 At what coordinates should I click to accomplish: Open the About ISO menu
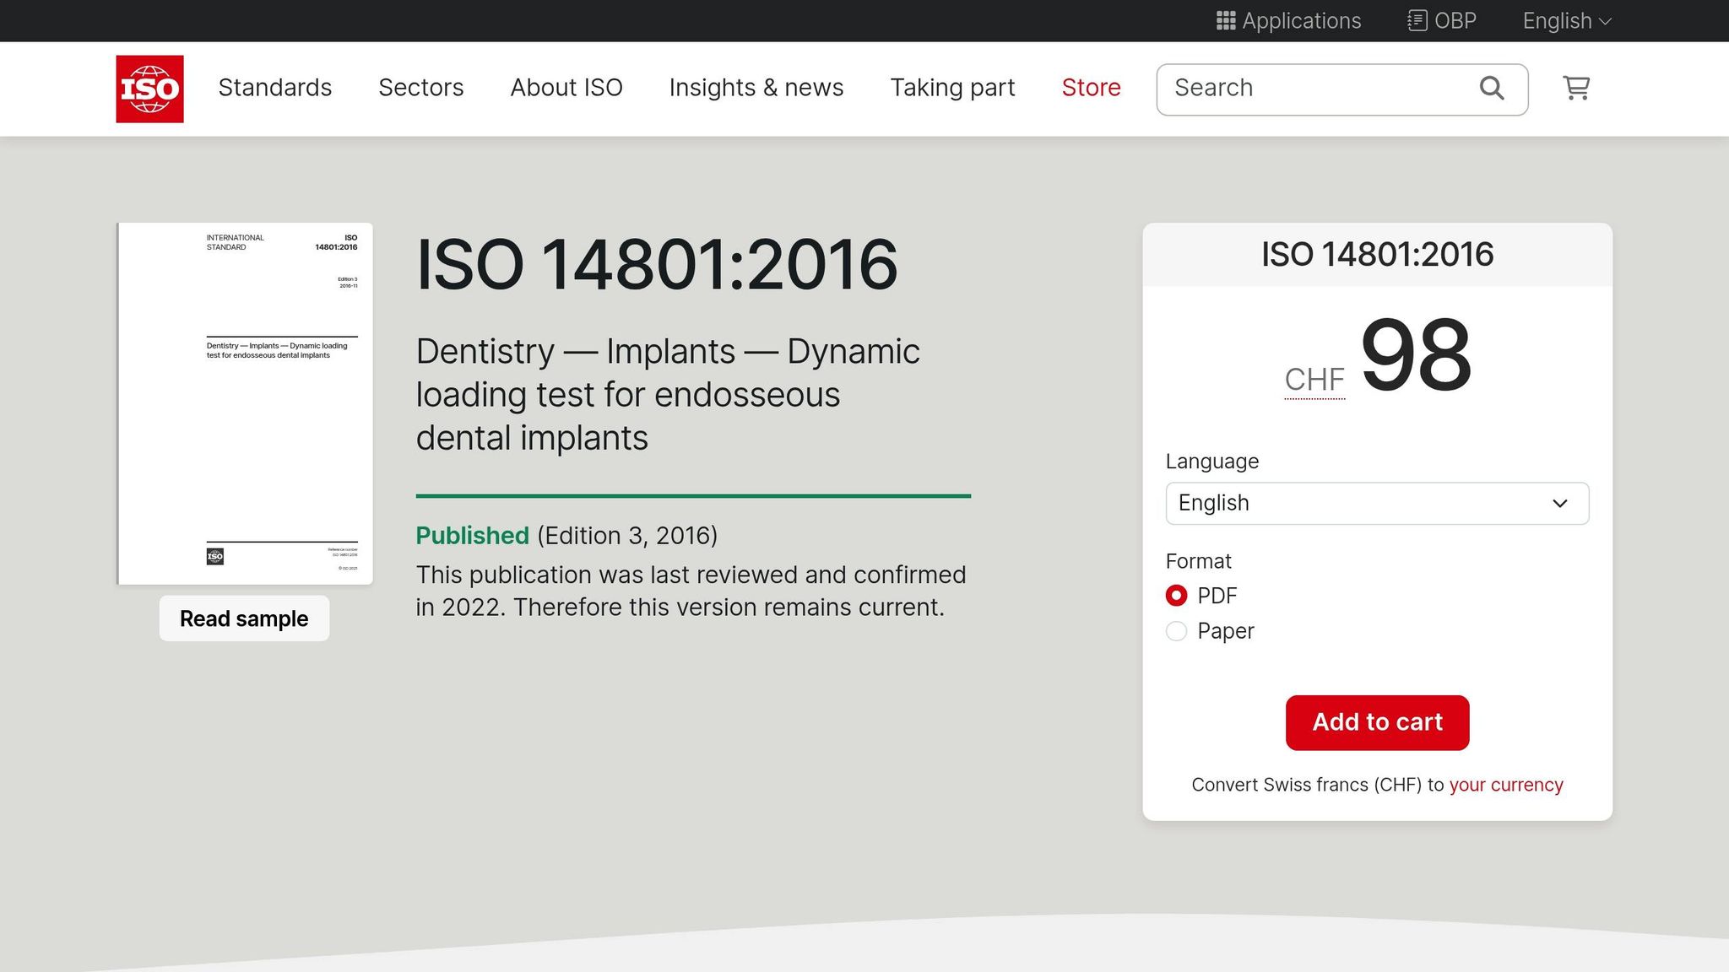566,88
